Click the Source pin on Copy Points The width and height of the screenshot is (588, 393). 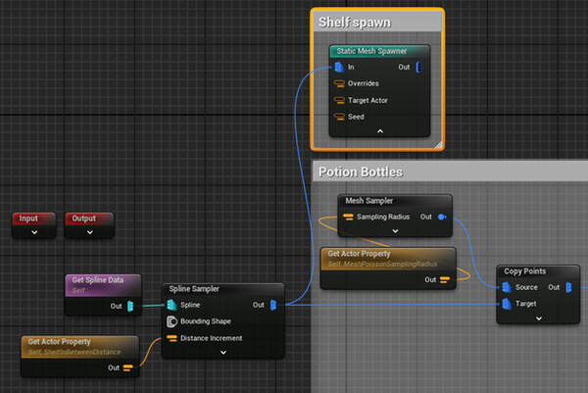(507, 287)
